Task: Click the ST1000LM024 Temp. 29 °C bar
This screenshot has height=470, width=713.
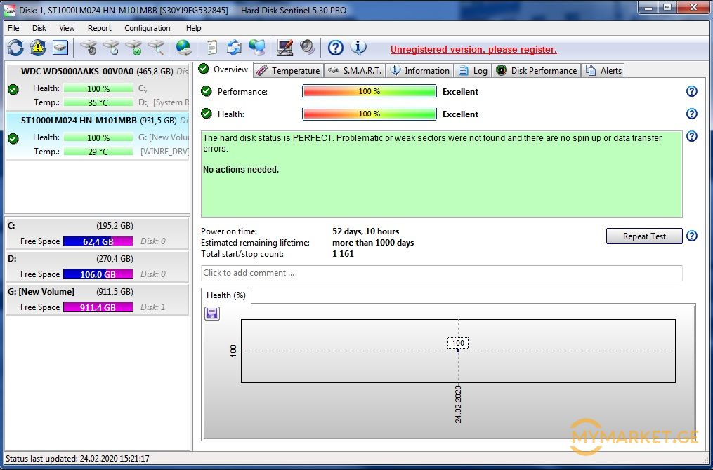Action: [x=98, y=152]
